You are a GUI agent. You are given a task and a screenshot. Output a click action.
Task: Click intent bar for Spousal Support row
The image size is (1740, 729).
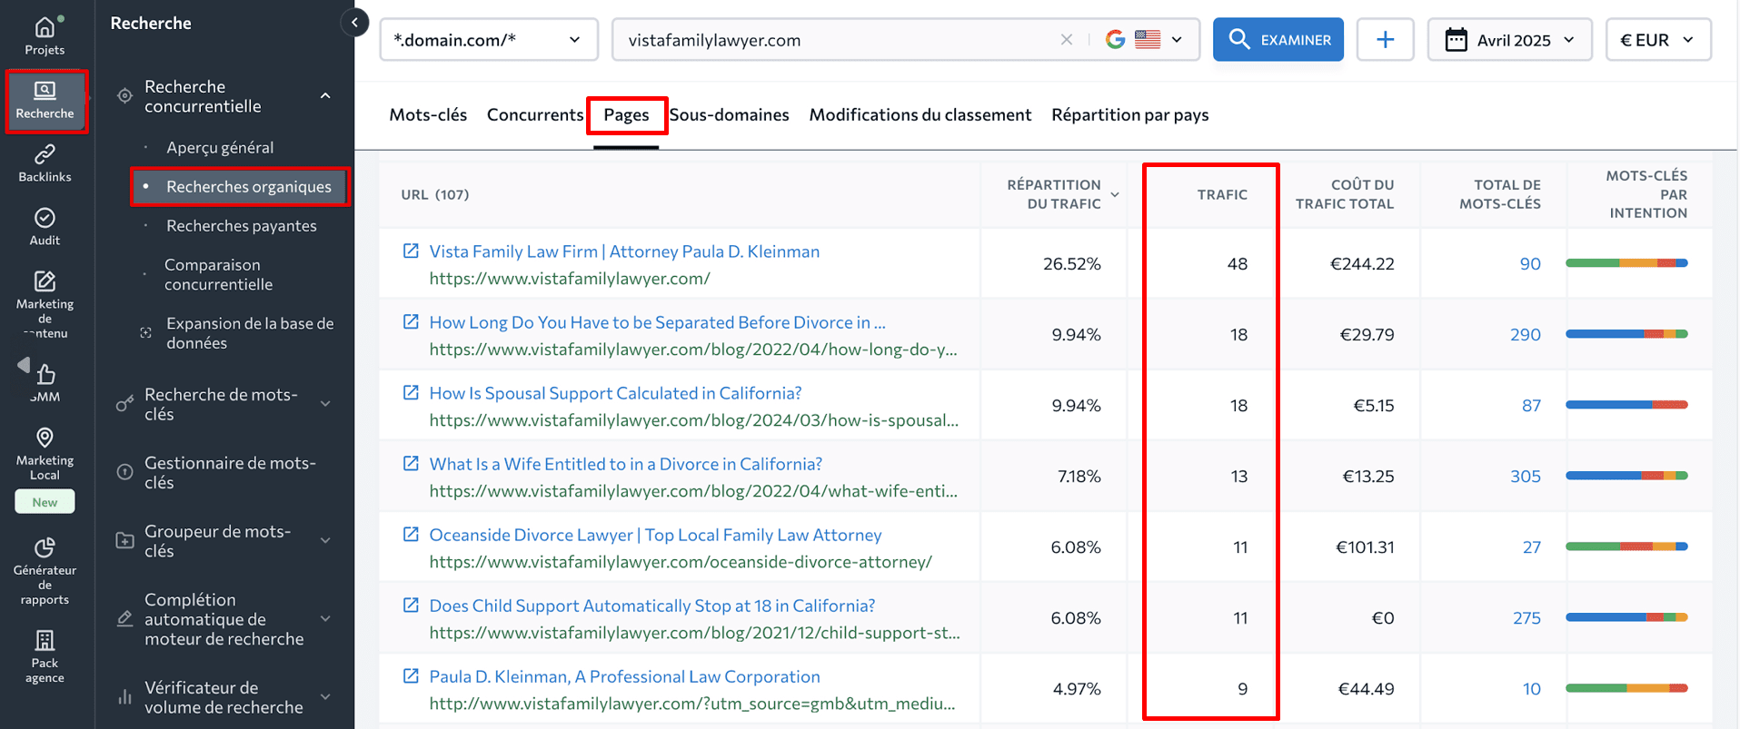tap(1626, 405)
